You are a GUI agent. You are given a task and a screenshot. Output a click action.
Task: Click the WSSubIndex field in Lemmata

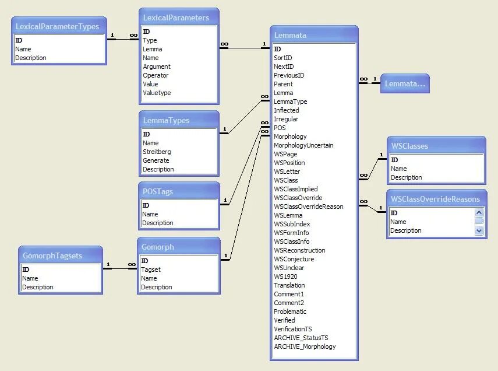point(315,224)
